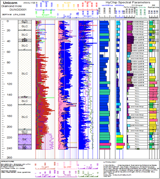Click the Sn XRF legend label

(x=67, y=167)
